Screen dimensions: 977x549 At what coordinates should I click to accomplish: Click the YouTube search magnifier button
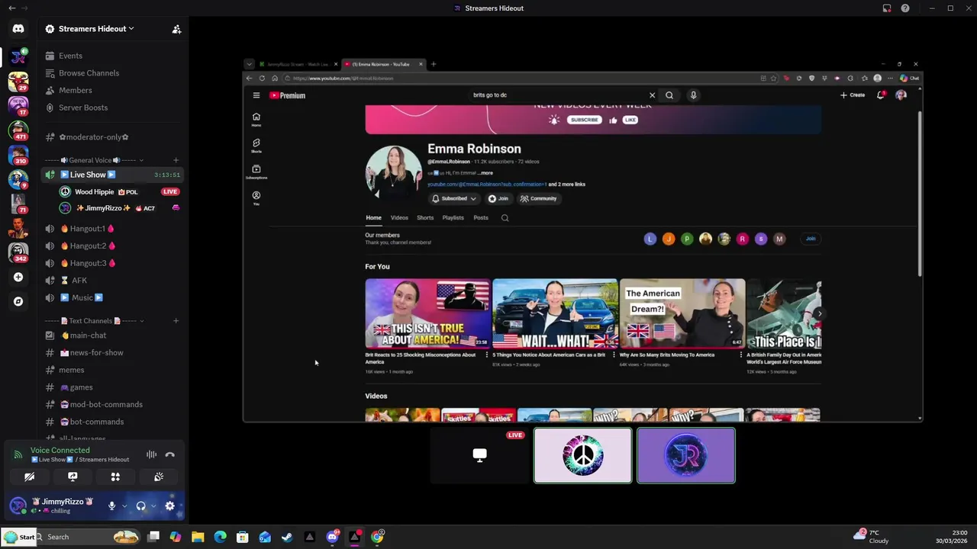coord(669,95)
